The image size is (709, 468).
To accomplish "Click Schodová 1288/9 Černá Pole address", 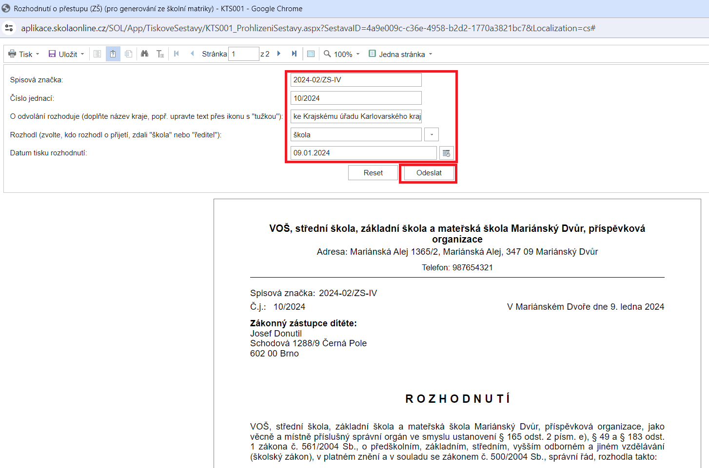I will [x=308, y=343].
